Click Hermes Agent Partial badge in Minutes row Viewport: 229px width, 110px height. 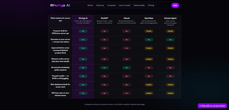(x=170, y=59)
